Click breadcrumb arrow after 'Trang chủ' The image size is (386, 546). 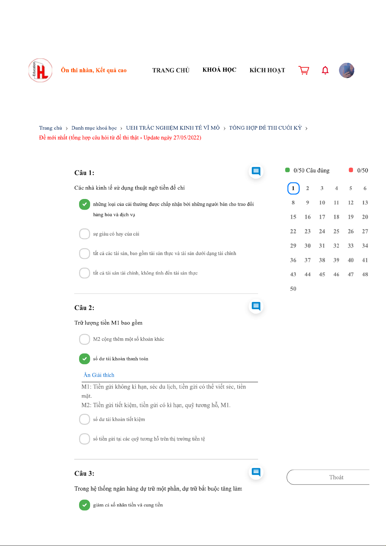67,128
